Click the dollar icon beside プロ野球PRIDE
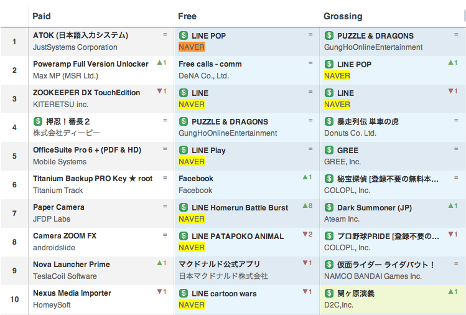Image resolution: width=466 pixels, height=315 pixels. [x=329, y=236]
